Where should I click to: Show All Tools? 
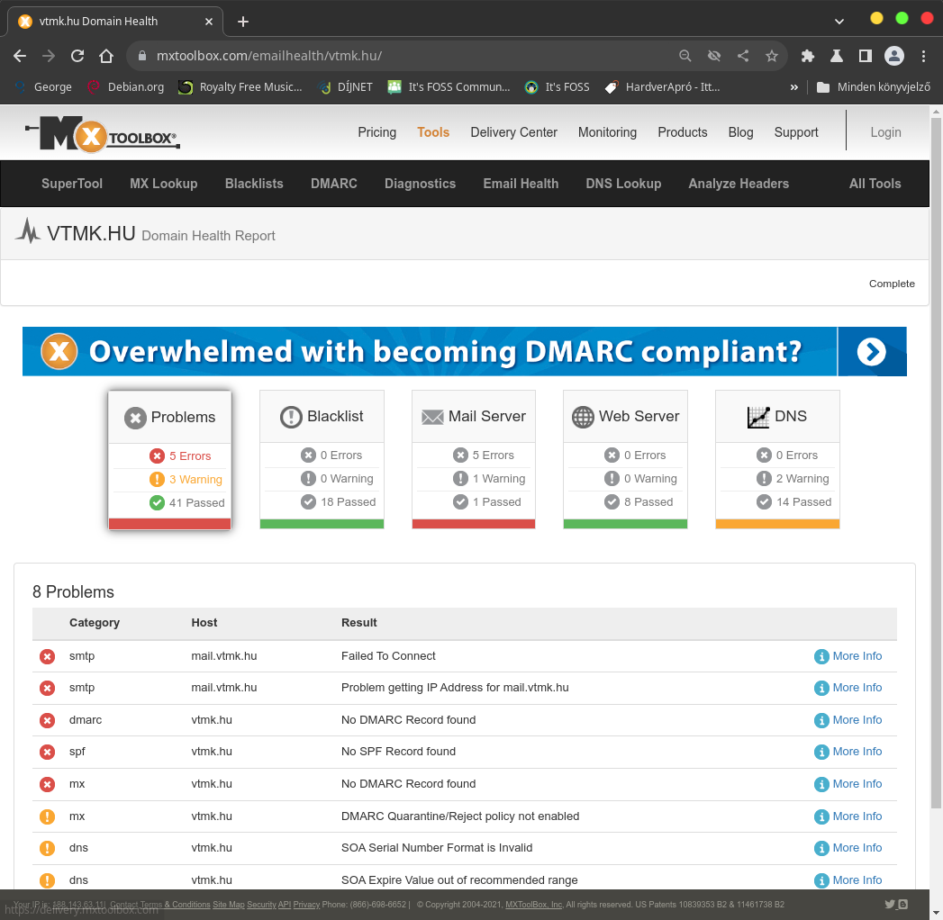click(x=875, y=184)
